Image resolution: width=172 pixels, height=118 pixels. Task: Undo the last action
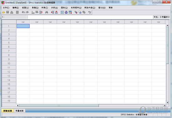click(x=23, y=12)
